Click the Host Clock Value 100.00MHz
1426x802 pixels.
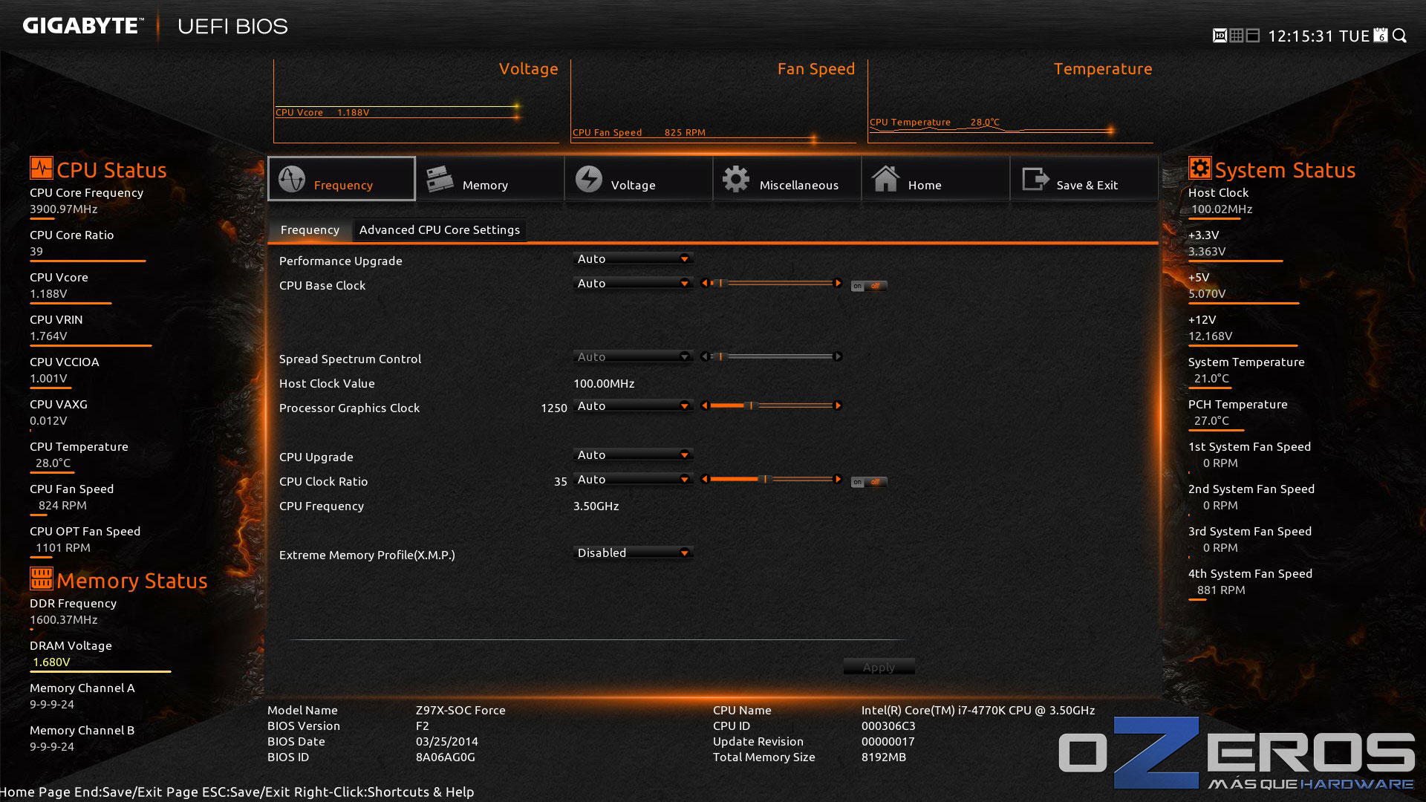point(604,384)
